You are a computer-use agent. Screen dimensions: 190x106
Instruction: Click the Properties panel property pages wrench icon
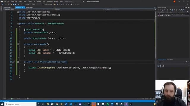pyautogui.click(x=163, y=66)
